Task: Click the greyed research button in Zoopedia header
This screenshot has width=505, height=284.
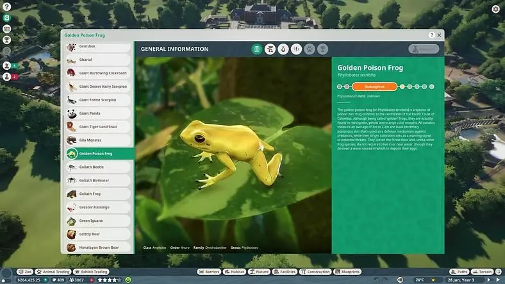Action: [424, 49]
